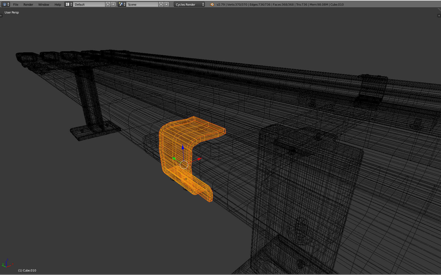Expand the right properties shelf plus tab
This screenshot has width=441, height=275.
439,16
